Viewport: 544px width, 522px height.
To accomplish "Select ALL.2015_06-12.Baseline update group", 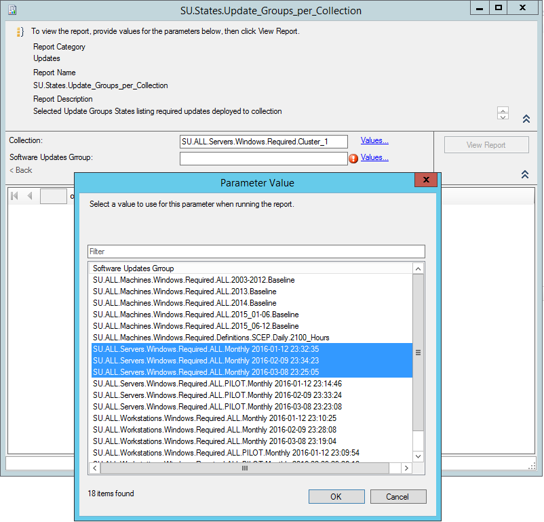I will click(x=252, y=326).
